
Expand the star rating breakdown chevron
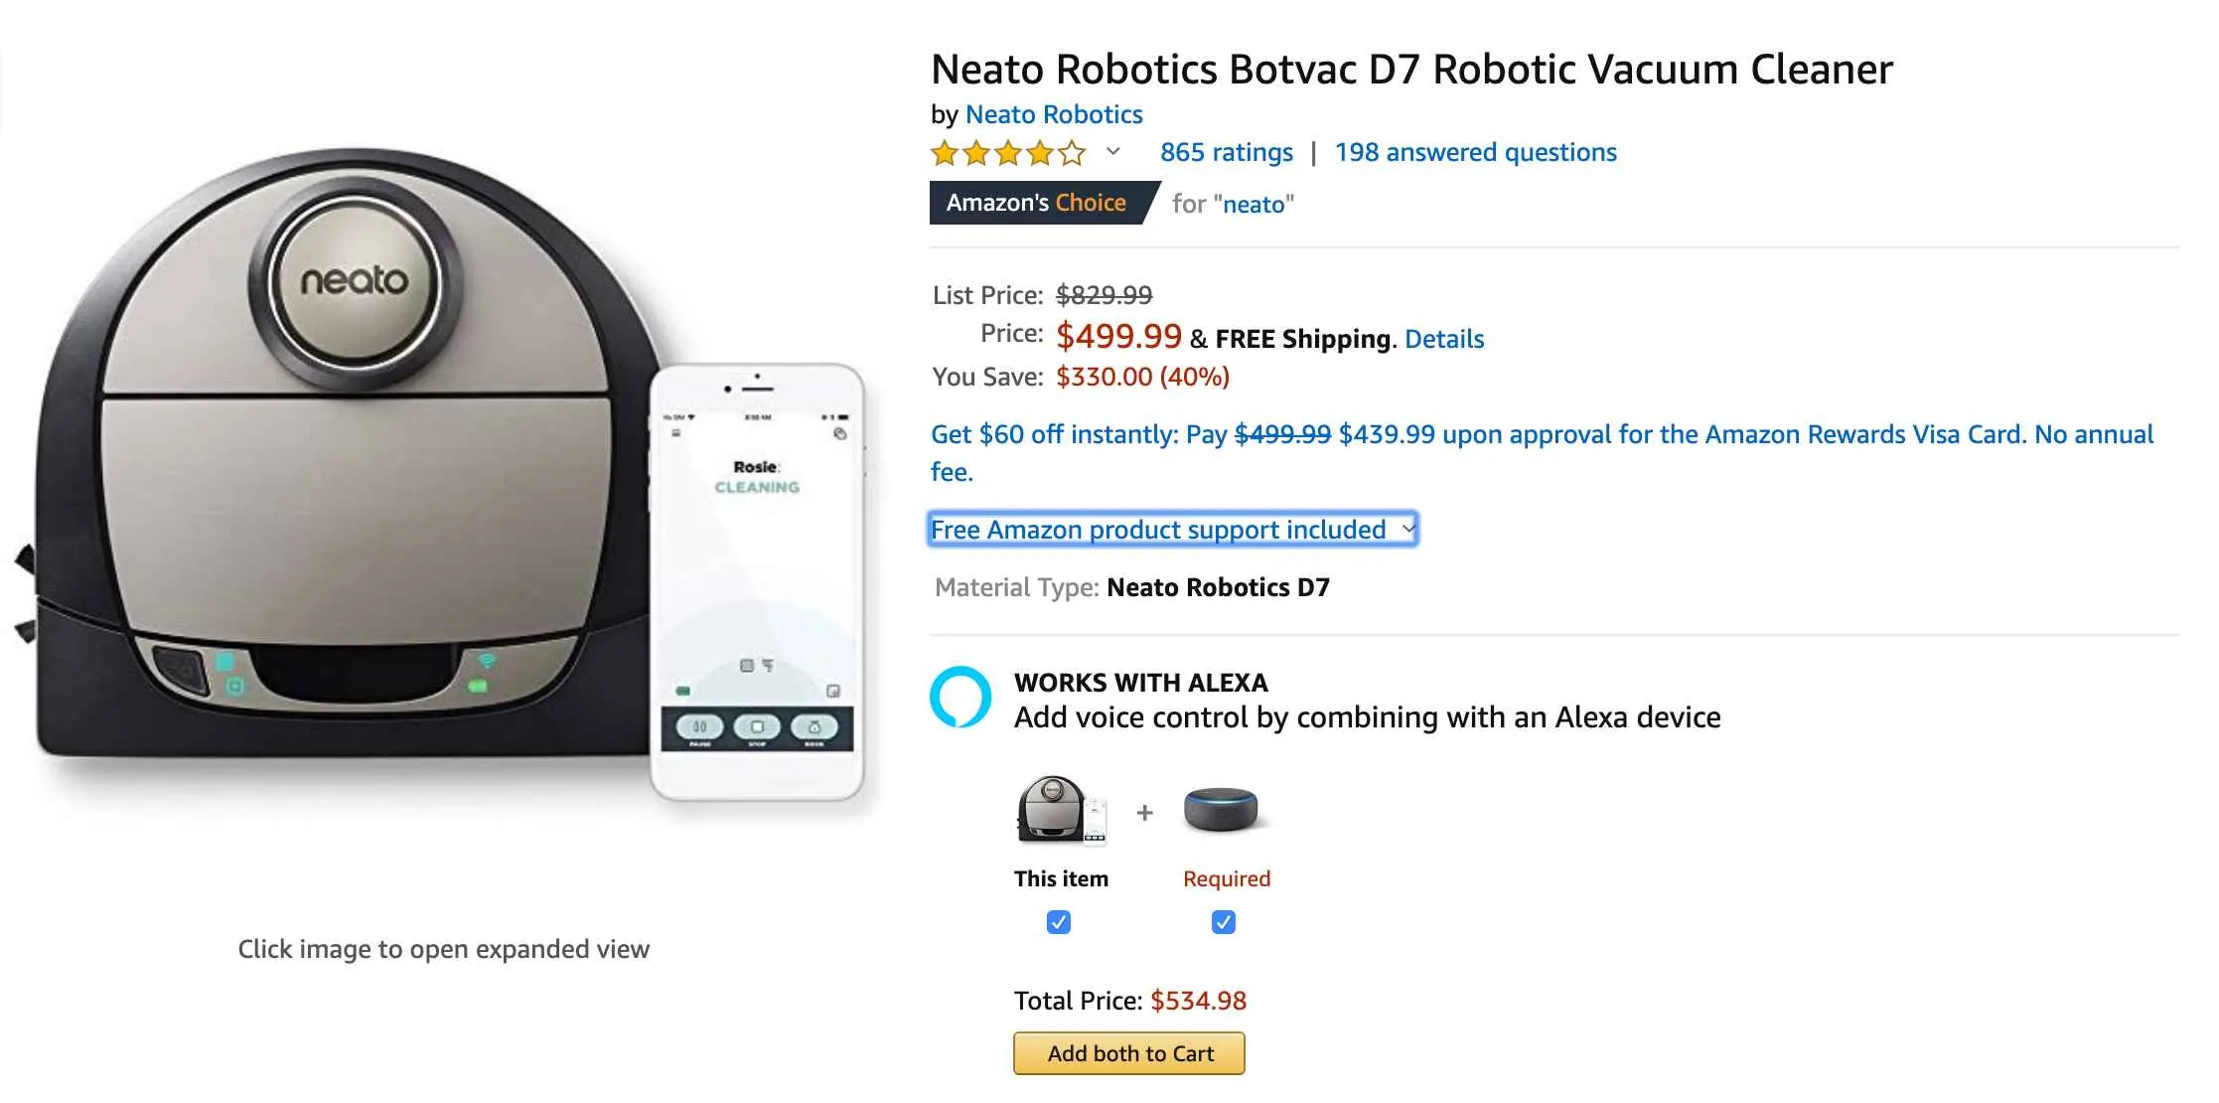(x=1111, y=152)
